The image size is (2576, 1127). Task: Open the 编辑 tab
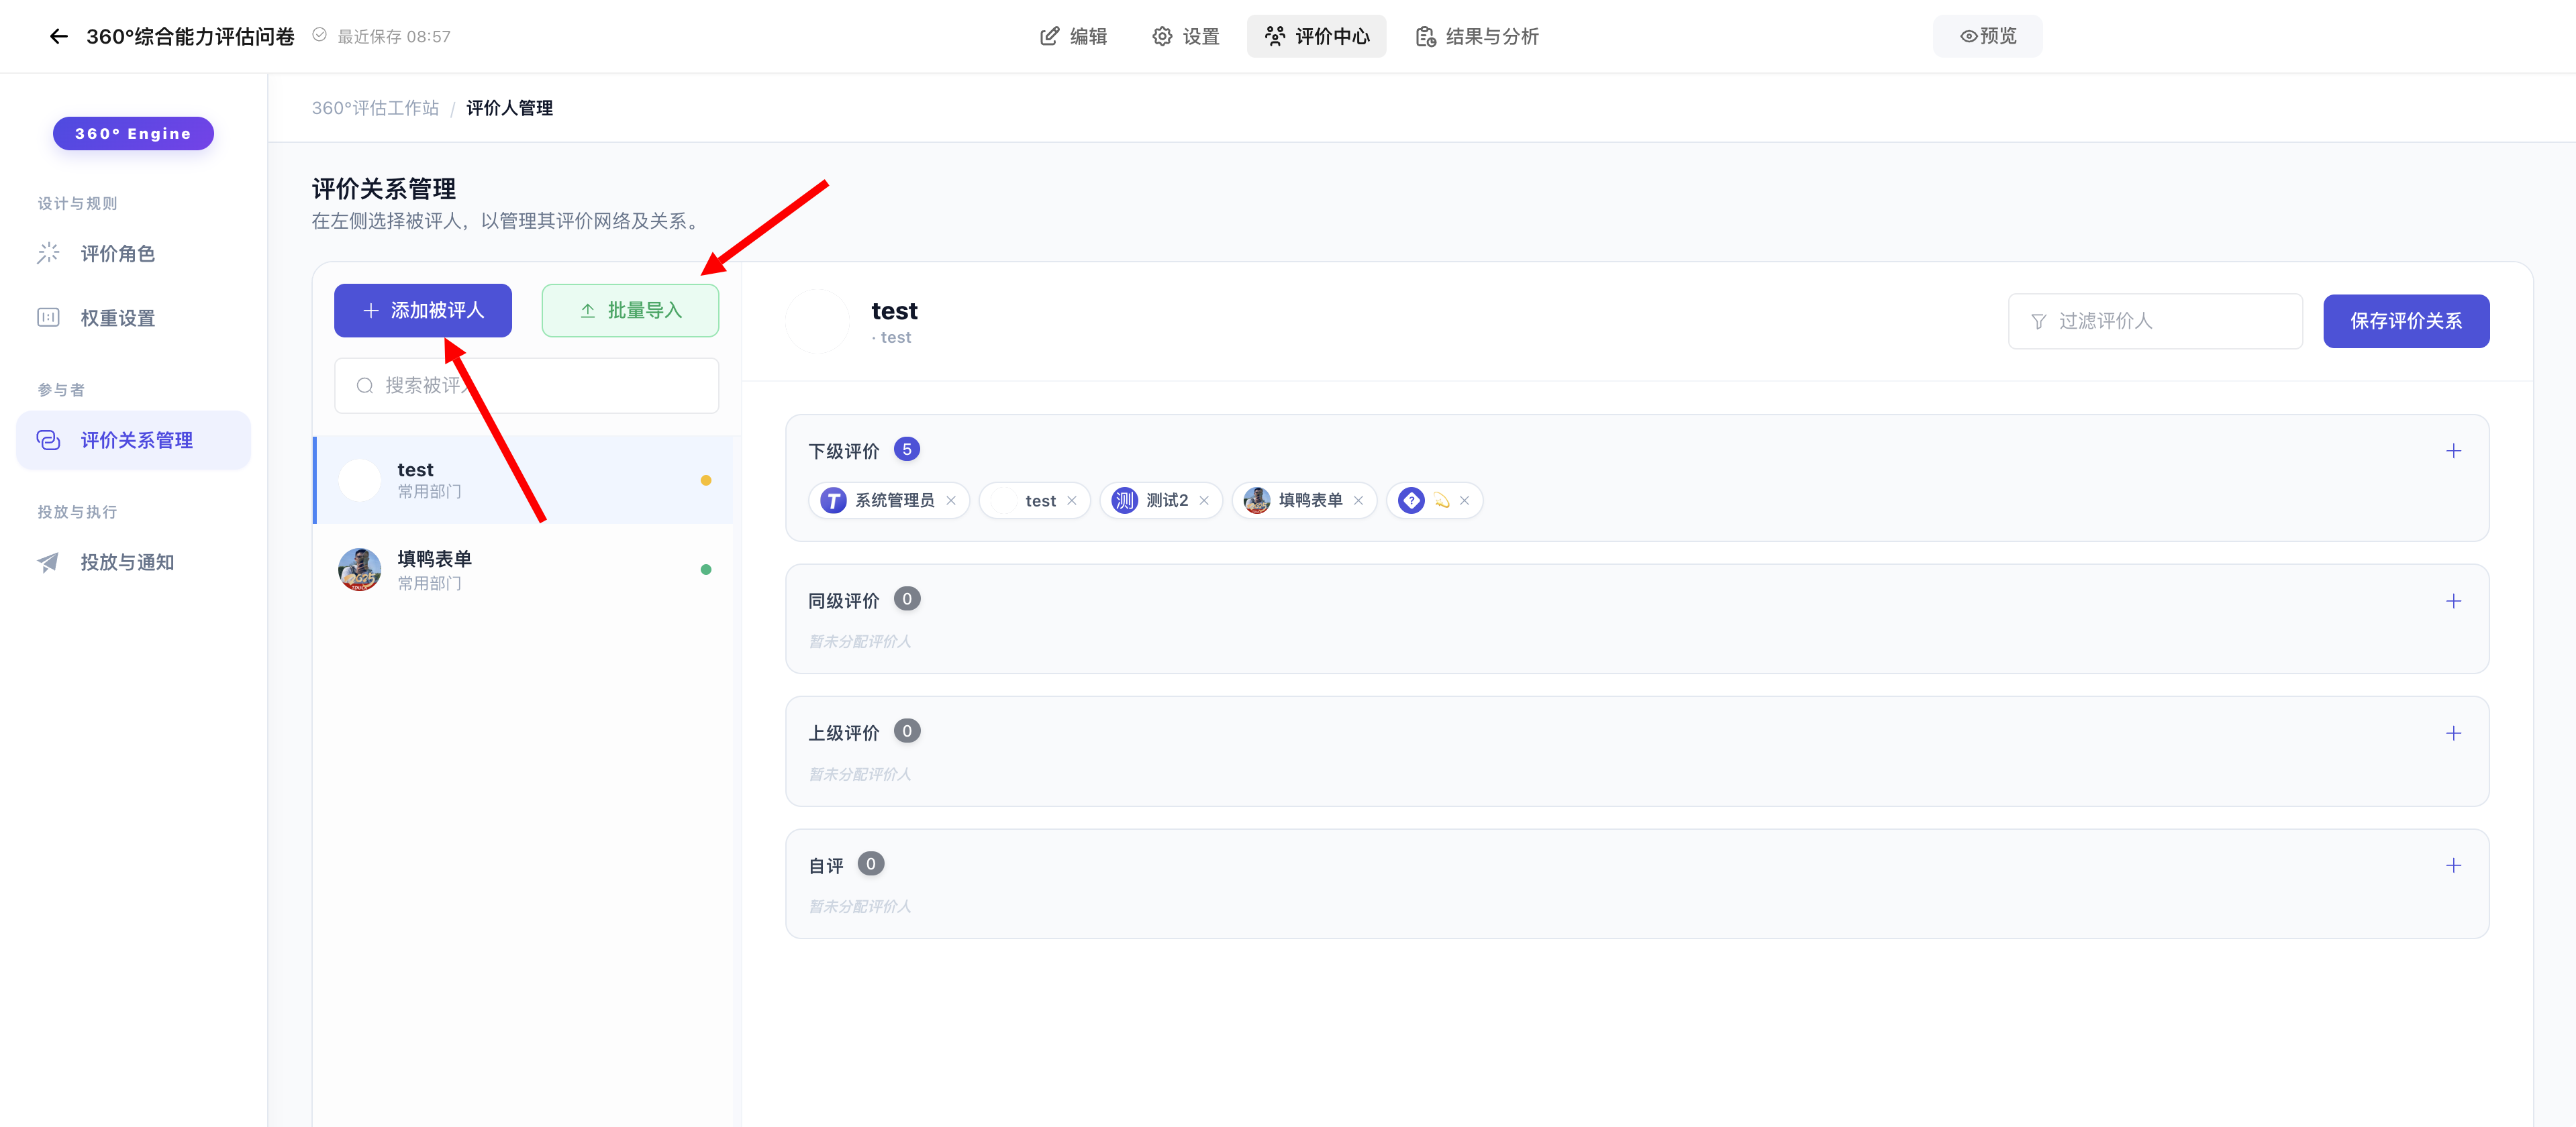coord(1073,37)
